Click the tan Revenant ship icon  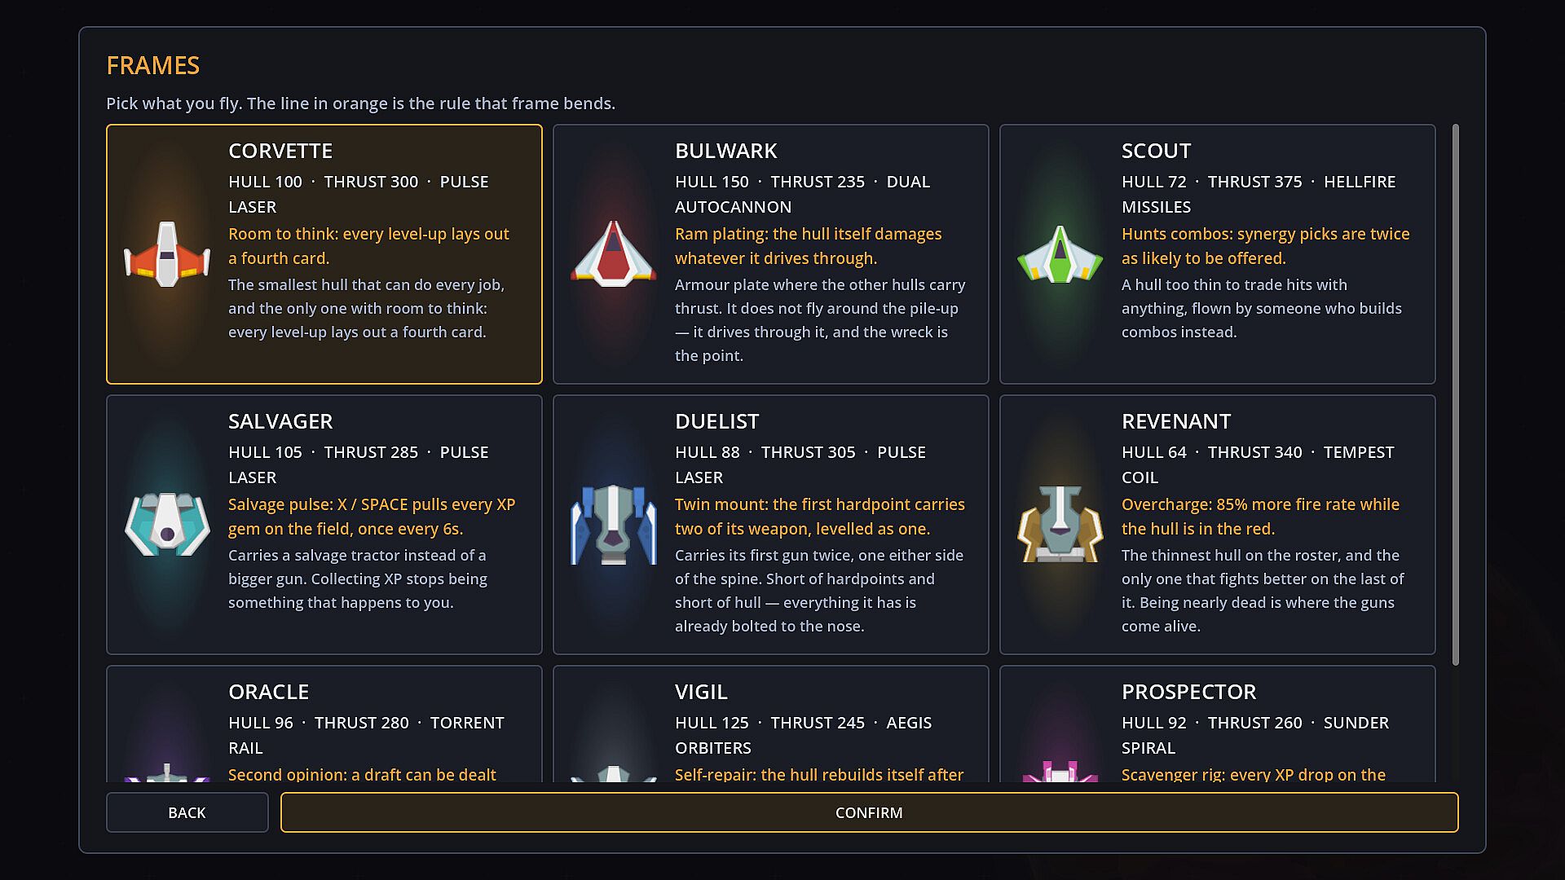point(1060,524)
